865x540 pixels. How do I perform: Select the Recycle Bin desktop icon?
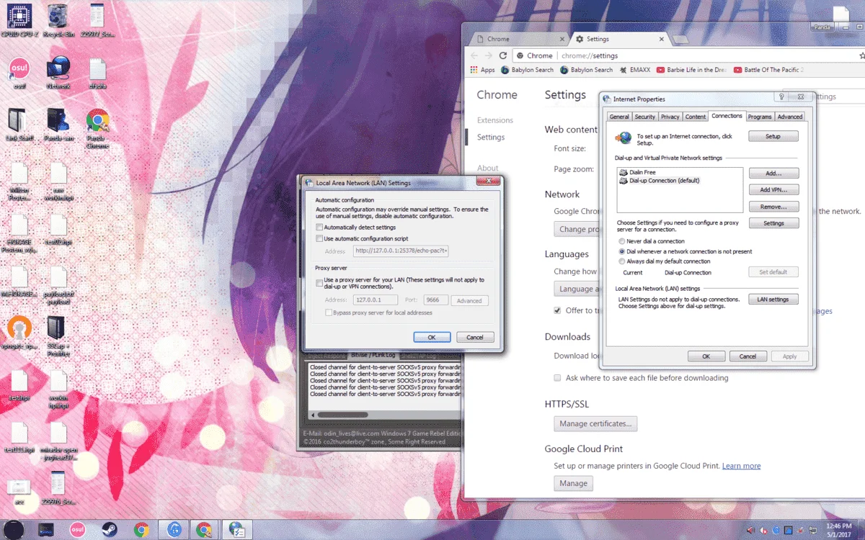tap(58, 20)
